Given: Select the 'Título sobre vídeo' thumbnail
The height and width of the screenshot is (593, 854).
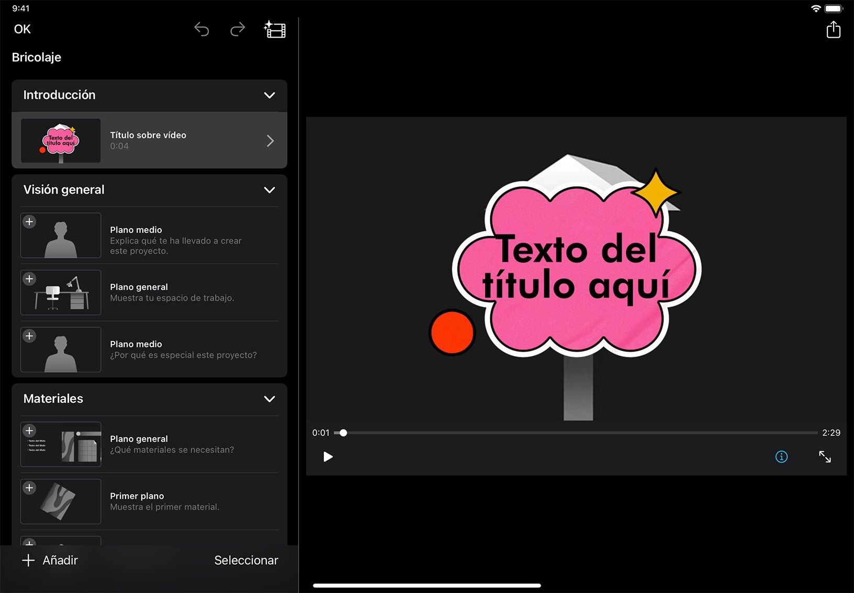Looking at the screenshot, I should coord(61,141).
